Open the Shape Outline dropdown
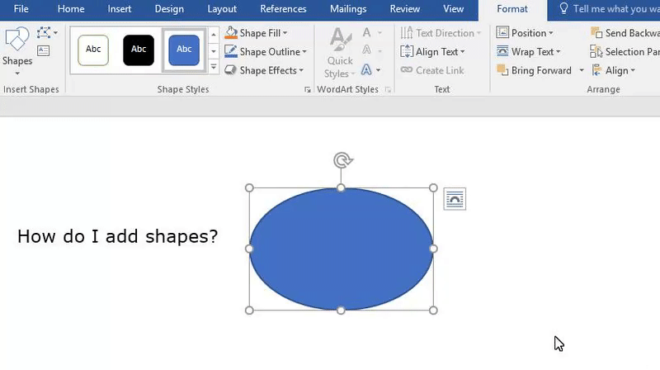The image size is (660, 370). coord(265,51)
